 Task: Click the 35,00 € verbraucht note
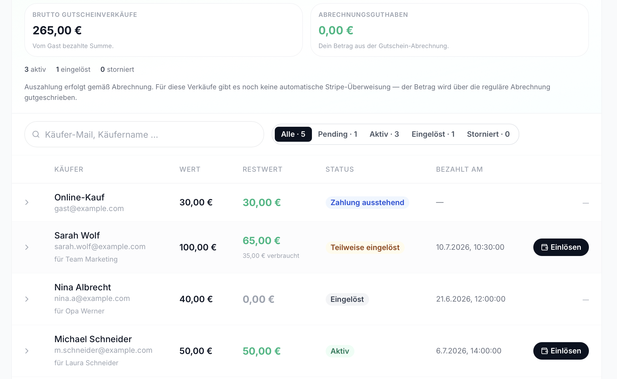pyautogui.click(x=271, y=256)
